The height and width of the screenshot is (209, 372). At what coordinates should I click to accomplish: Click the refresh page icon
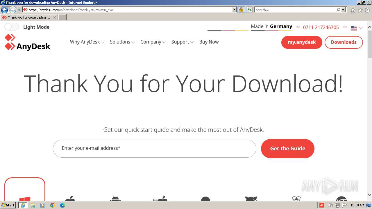click(249, 10)
